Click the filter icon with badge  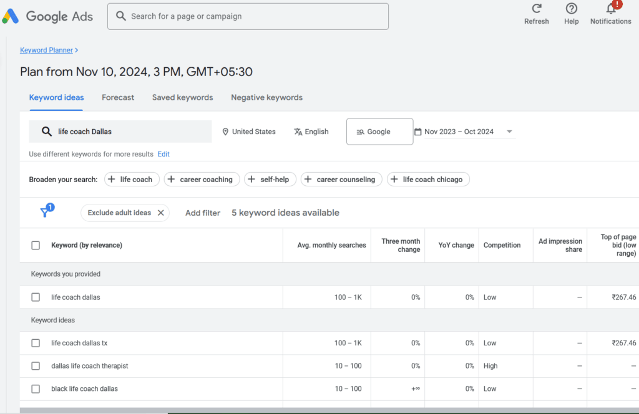coord(45,212)
